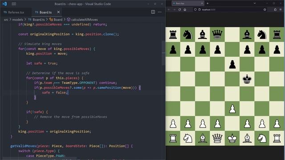
Task: Select the black queen on d8
Action: point(217,35)
